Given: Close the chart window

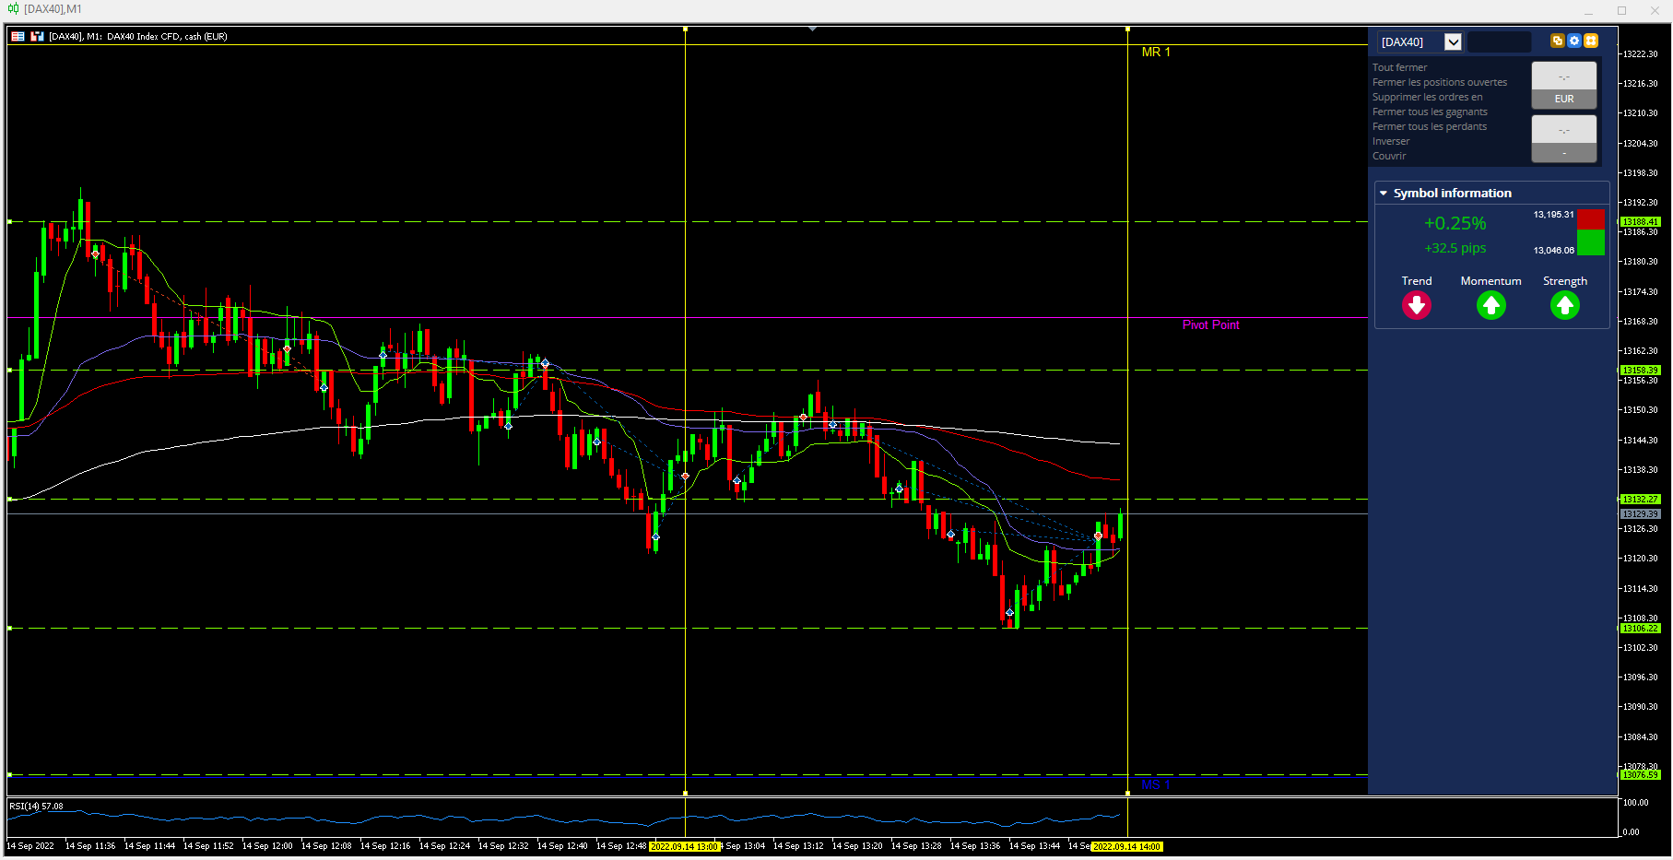Looking at the screenshot, I should 1655,10.
